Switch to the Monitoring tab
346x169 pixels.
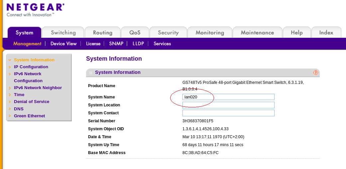pos(210,32)
